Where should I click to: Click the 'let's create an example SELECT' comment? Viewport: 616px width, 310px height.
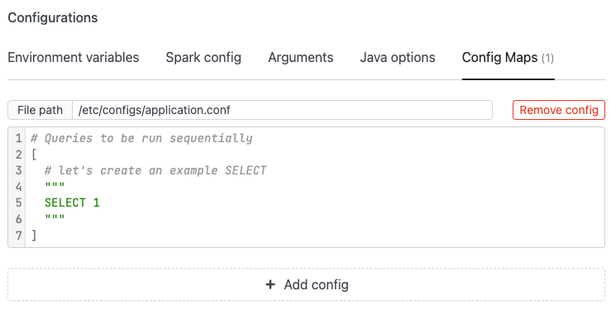155,170
